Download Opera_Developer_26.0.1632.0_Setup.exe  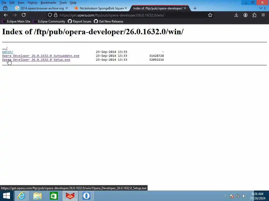pyautogui.click(x=36, y=60)
